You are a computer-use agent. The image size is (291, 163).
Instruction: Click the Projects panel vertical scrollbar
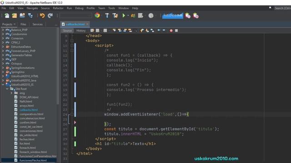point(58,67)
